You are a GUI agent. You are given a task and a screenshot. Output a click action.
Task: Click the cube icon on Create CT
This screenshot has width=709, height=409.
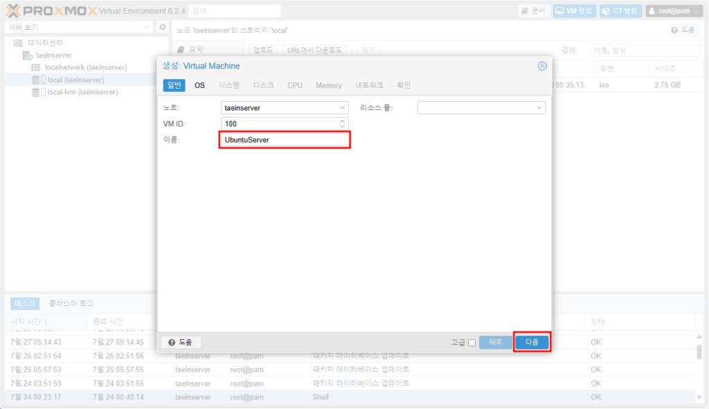606,11
